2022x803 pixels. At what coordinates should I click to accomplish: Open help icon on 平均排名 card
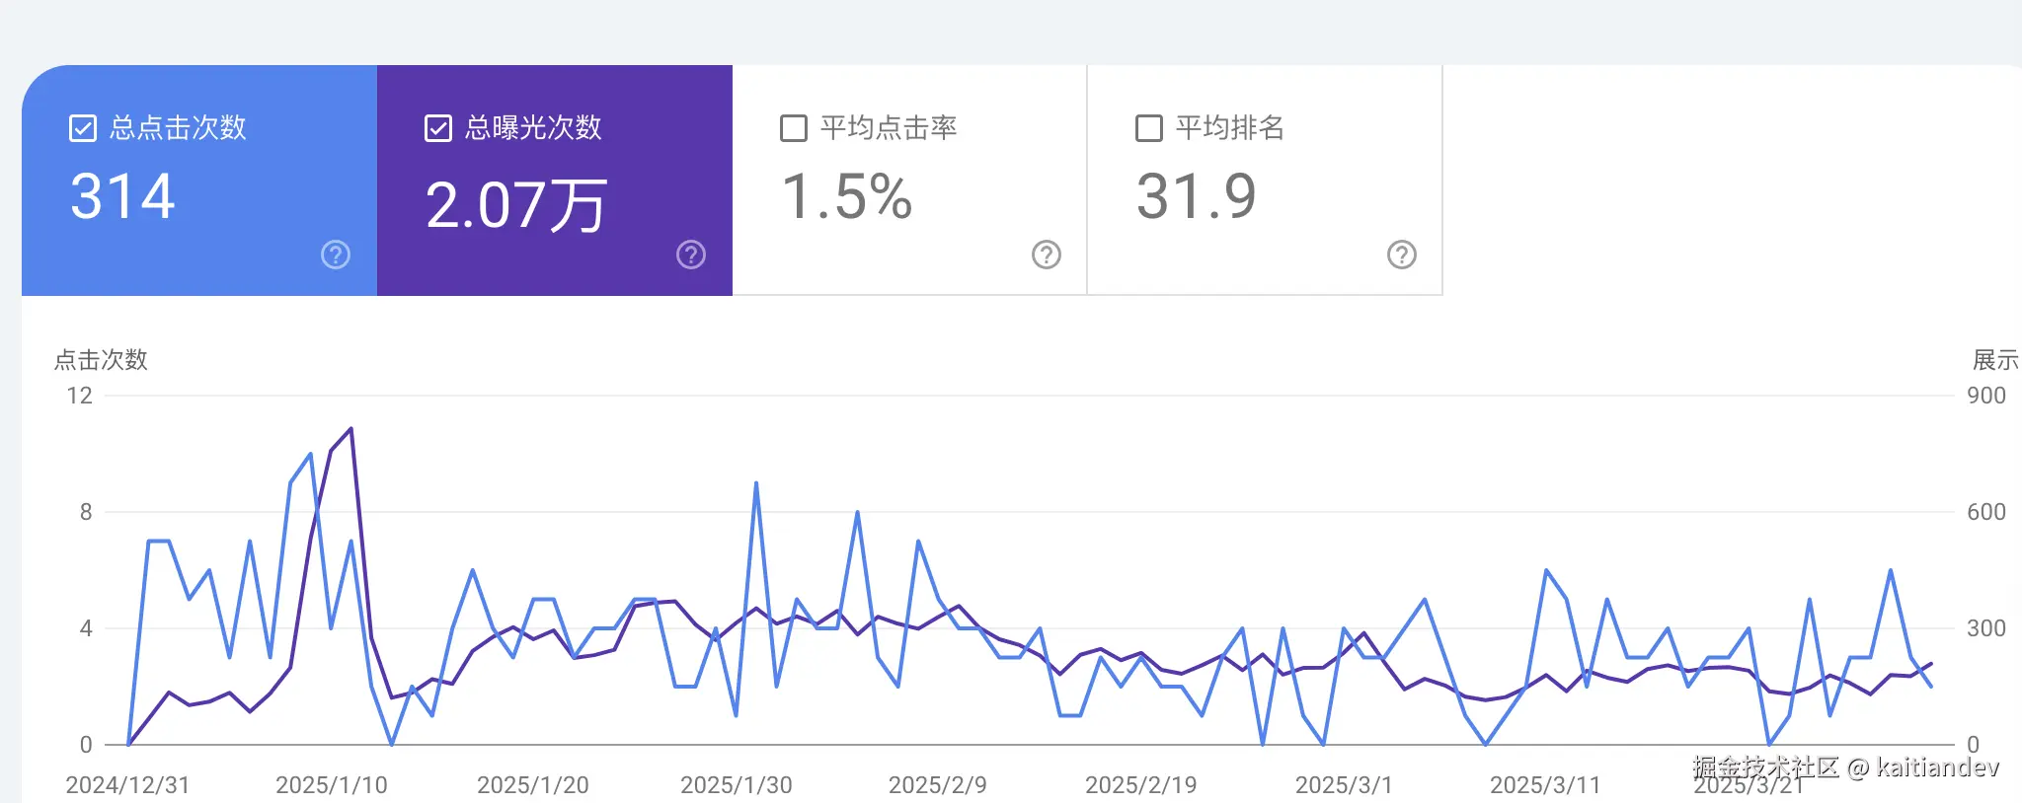pyautogui.click(x=1402, y=255)
